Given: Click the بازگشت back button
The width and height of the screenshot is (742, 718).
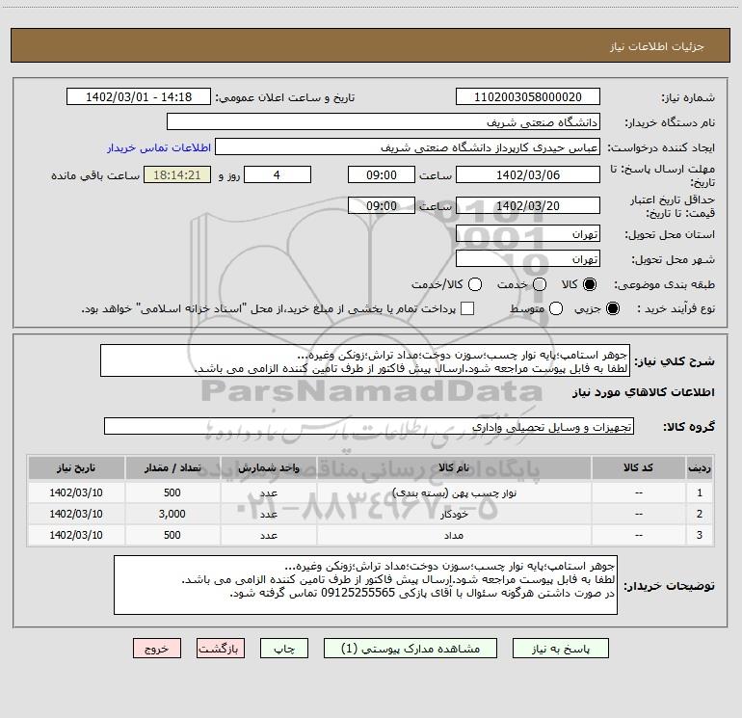Looking at the screenshot, I should coord(221,649).
